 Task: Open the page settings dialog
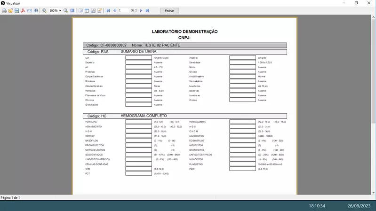click(93, 10)
